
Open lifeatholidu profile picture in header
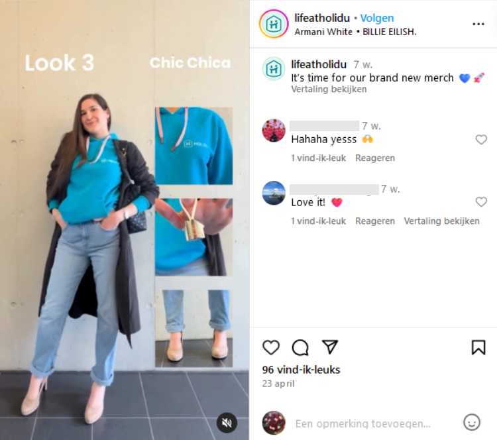[x=274, y=24]
